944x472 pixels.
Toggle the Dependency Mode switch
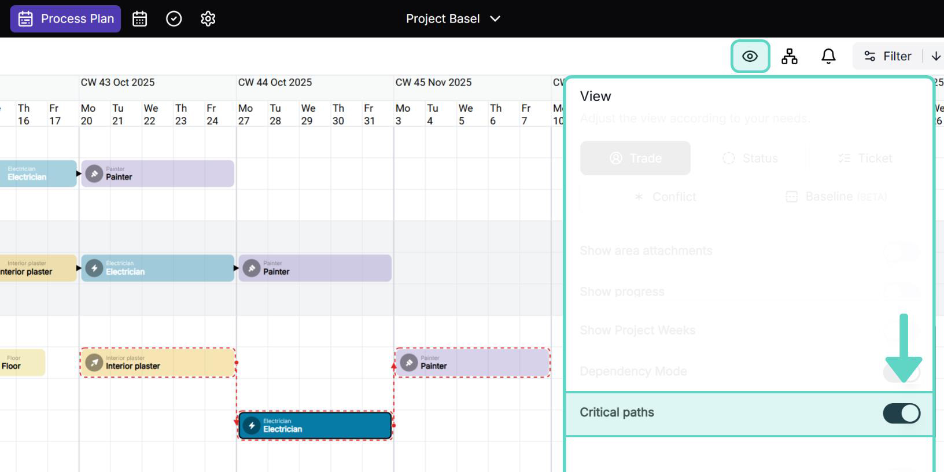click(x=901, y=371)
